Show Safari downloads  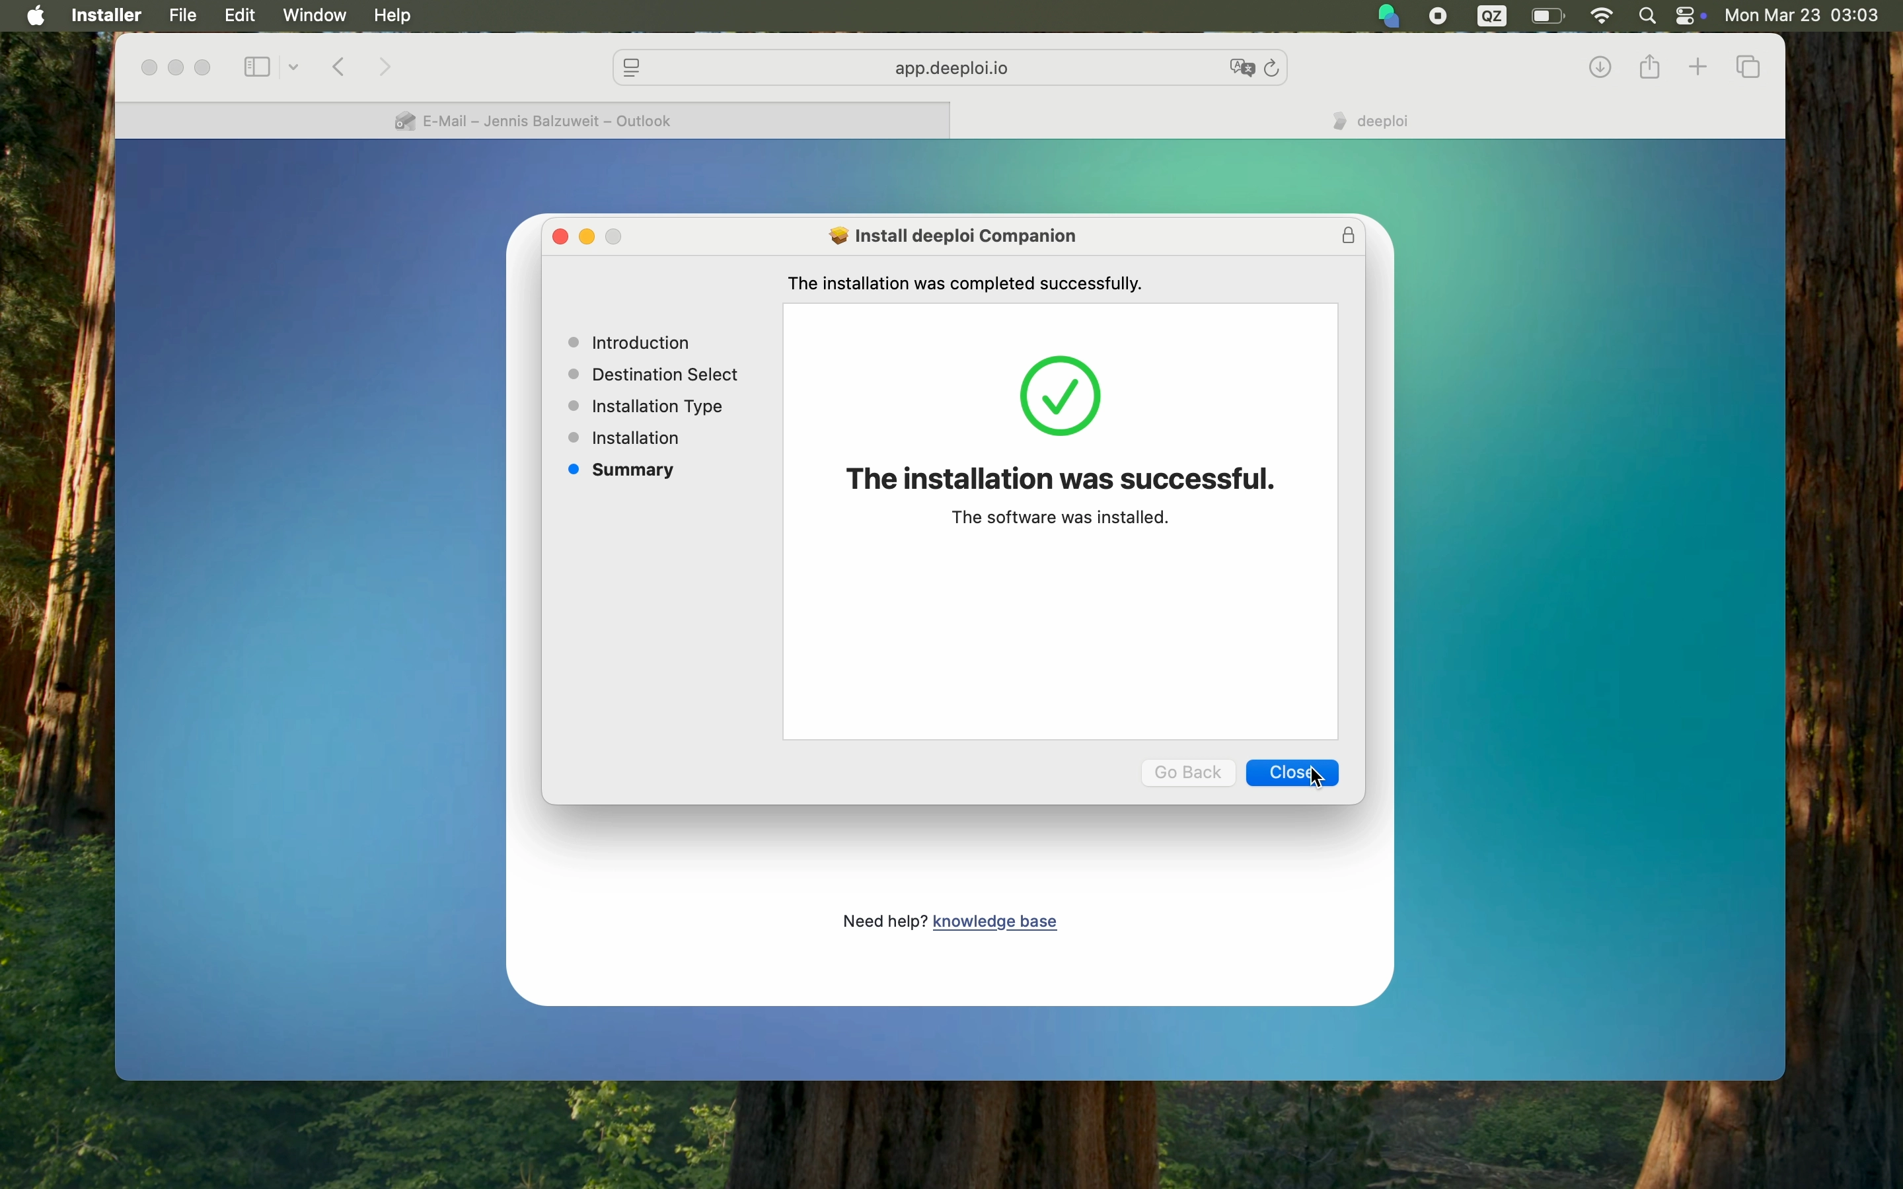[x=1601, y=67]
